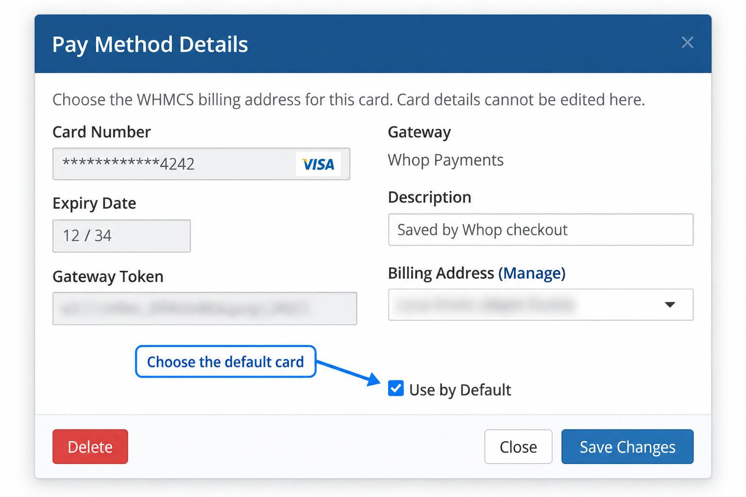The width and height of the screenshot is (746, 497).
Task: Click the Gateway label
Action: coord(419,132)
